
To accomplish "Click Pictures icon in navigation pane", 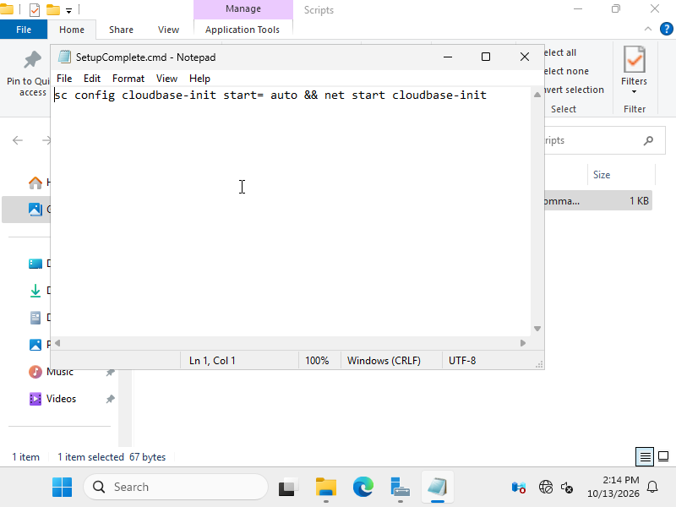I will coord(35,345).
